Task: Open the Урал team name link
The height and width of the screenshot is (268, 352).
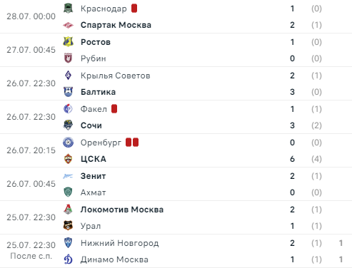Action: click(91, 226)
